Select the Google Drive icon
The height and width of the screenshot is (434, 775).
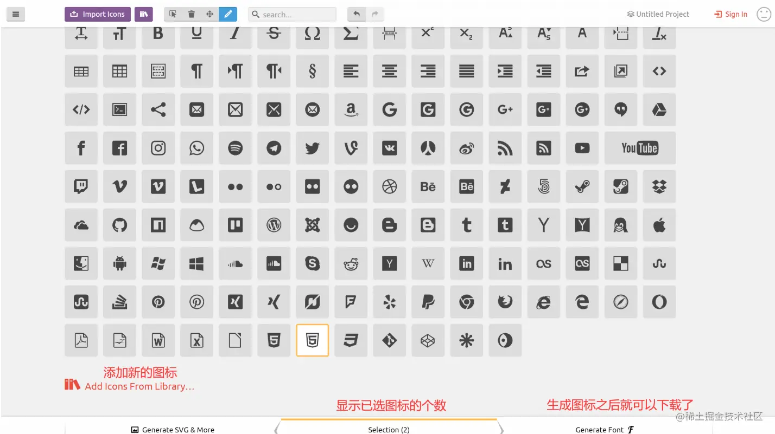click(659, 110)
